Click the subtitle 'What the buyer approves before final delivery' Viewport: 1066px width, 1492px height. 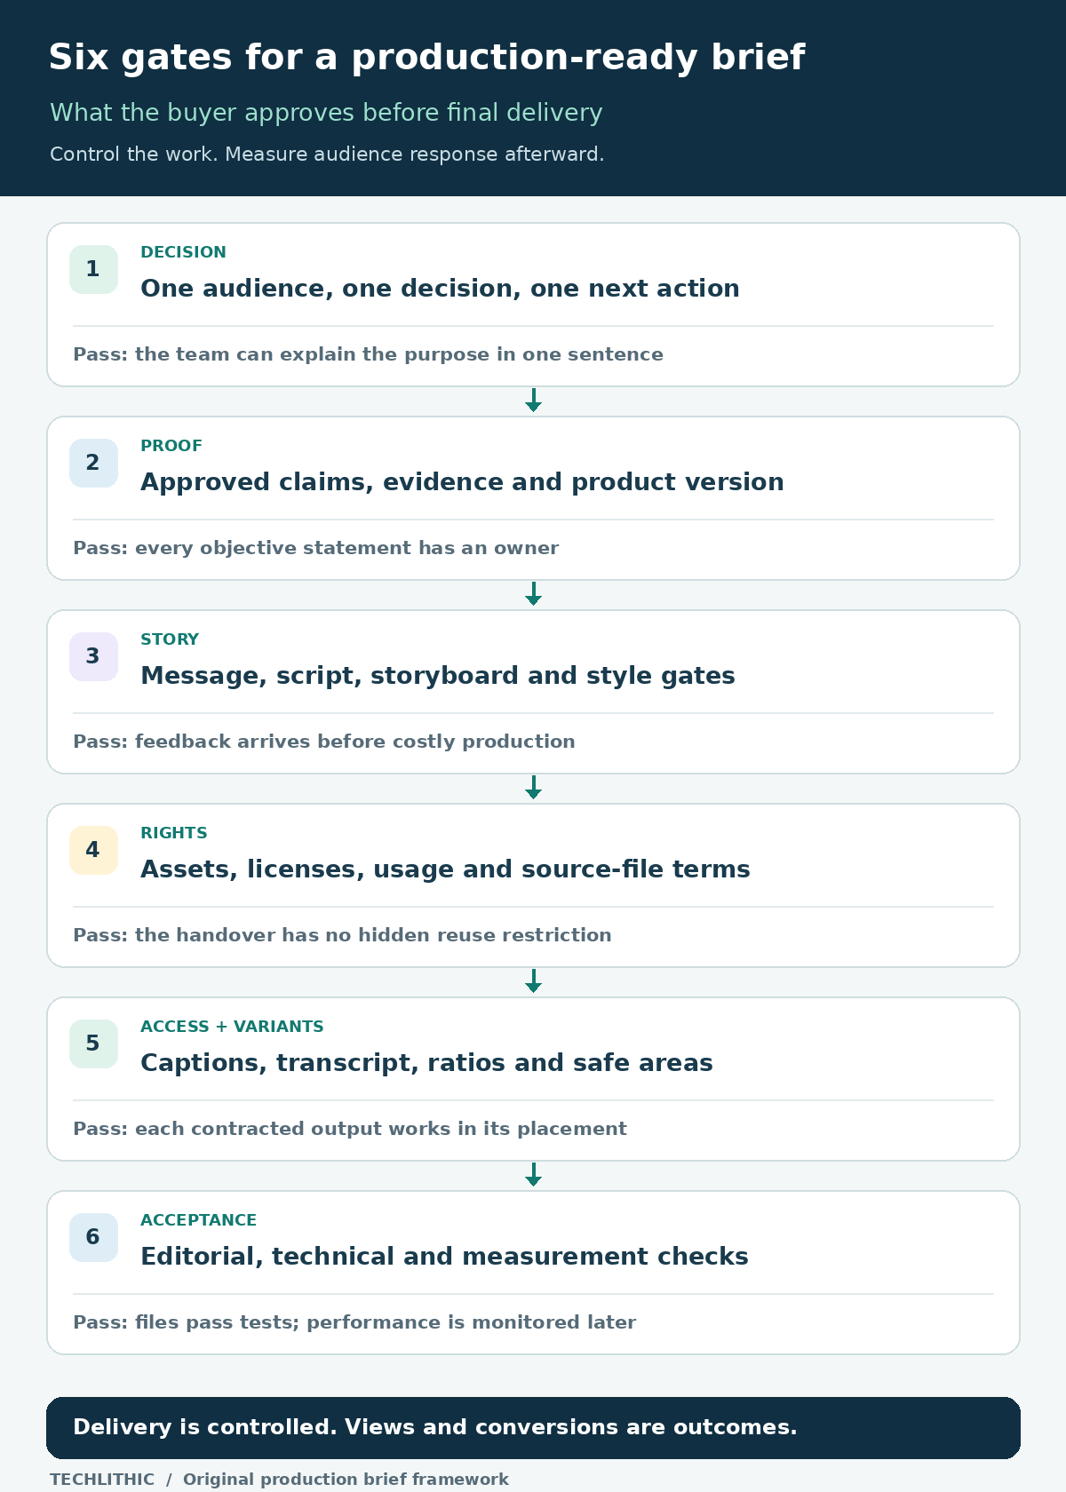326,113
